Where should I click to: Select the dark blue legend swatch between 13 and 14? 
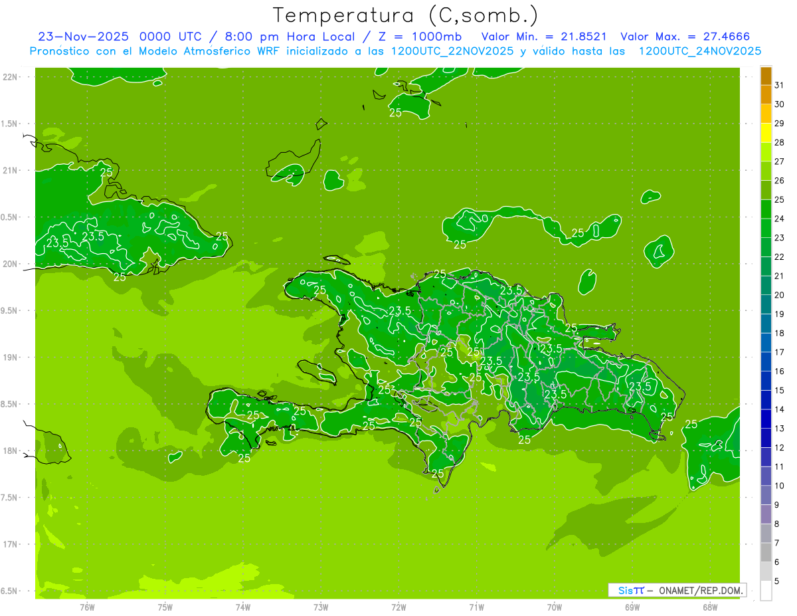[x=766, y=419]
